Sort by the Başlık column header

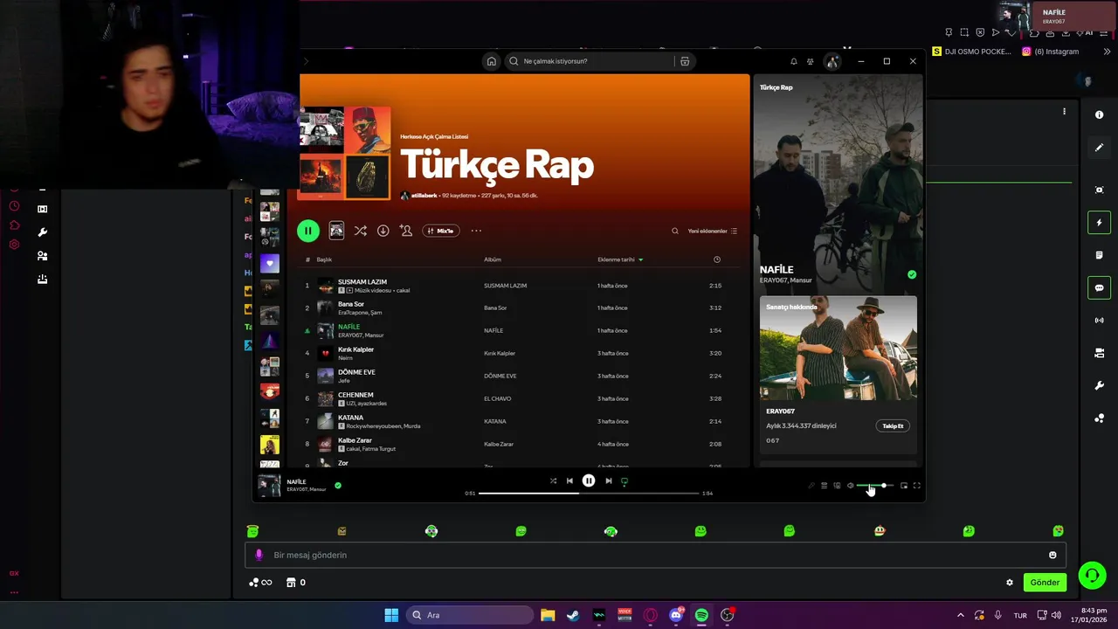coord(324,259)
